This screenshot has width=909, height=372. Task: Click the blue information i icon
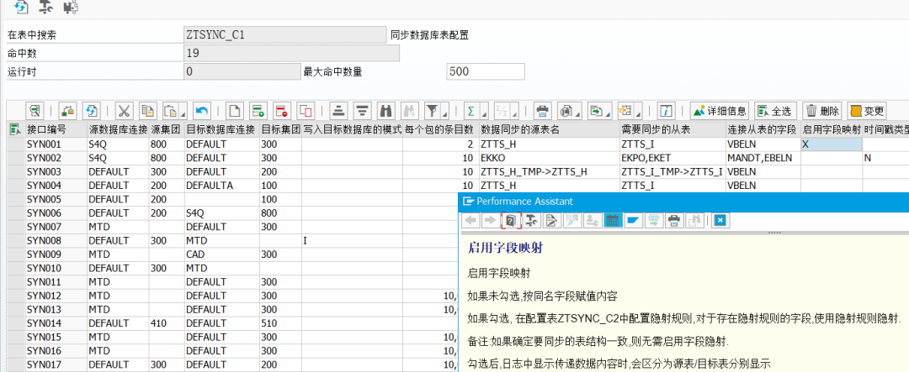pos(667,111)
